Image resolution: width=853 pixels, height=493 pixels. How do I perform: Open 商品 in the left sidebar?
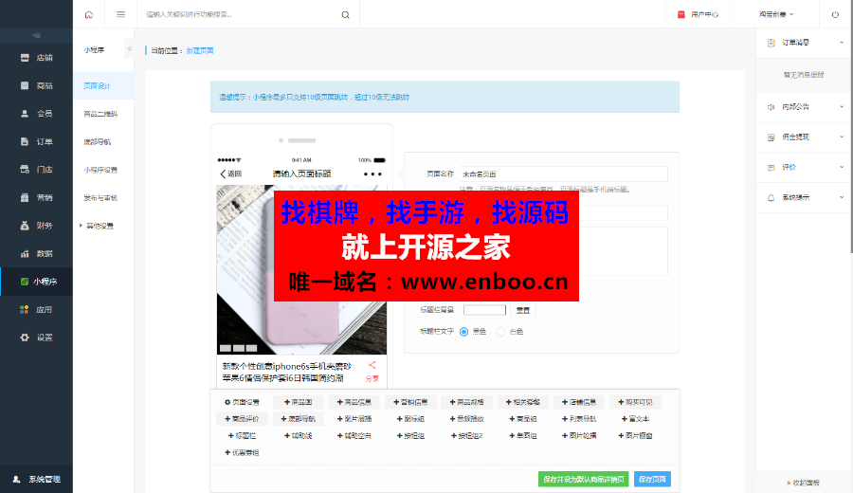[x=36, y=85]
